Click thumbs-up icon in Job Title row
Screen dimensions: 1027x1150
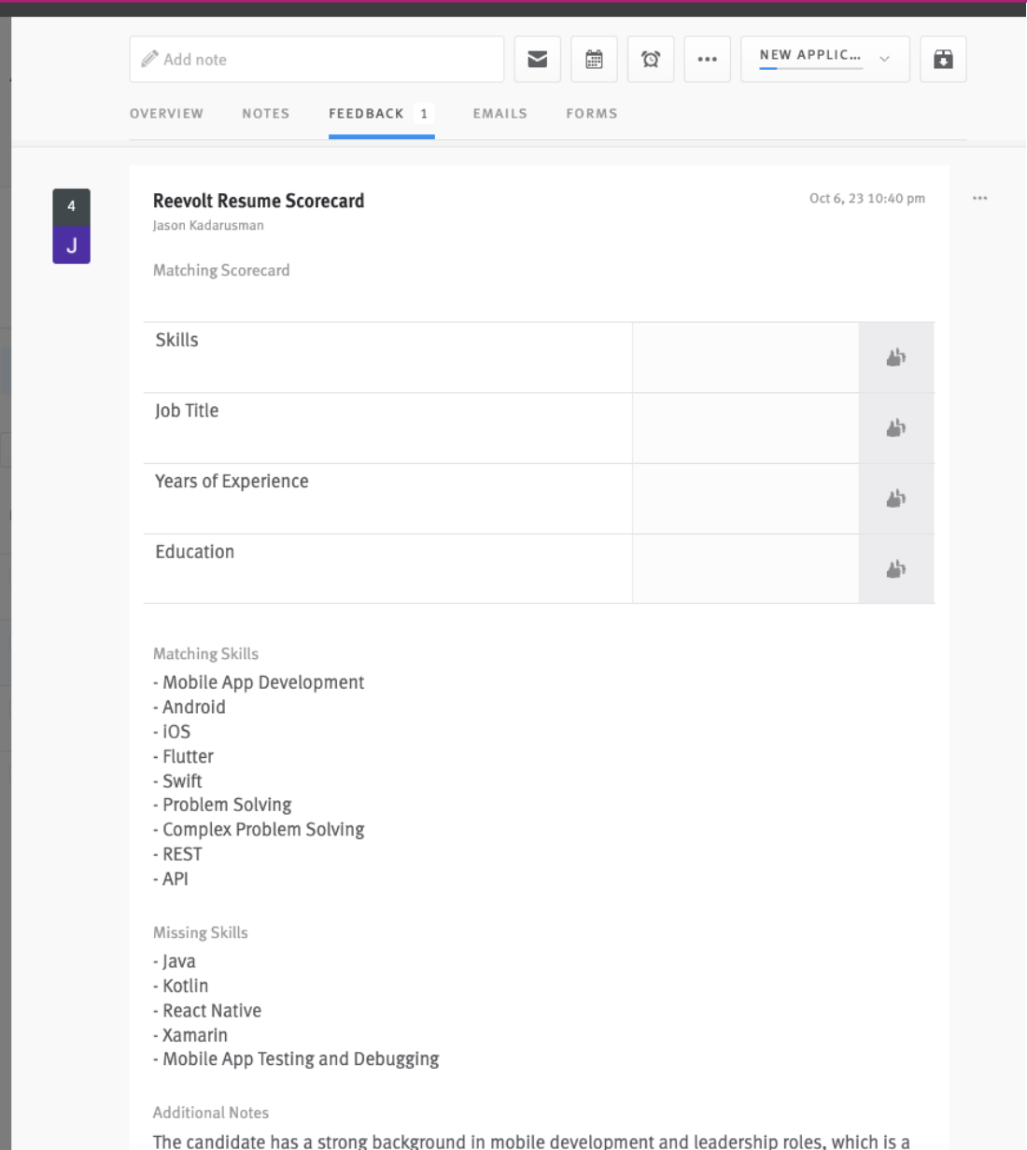pyautogui.click(x=895, y=428)
